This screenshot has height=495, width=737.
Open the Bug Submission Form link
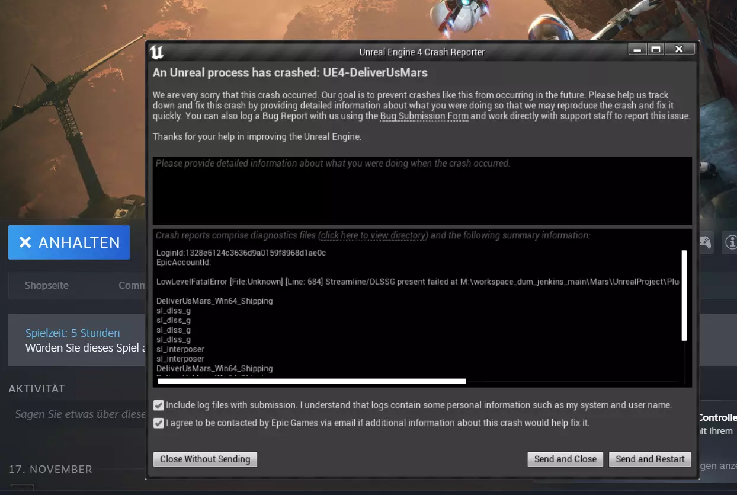(424, 116)
